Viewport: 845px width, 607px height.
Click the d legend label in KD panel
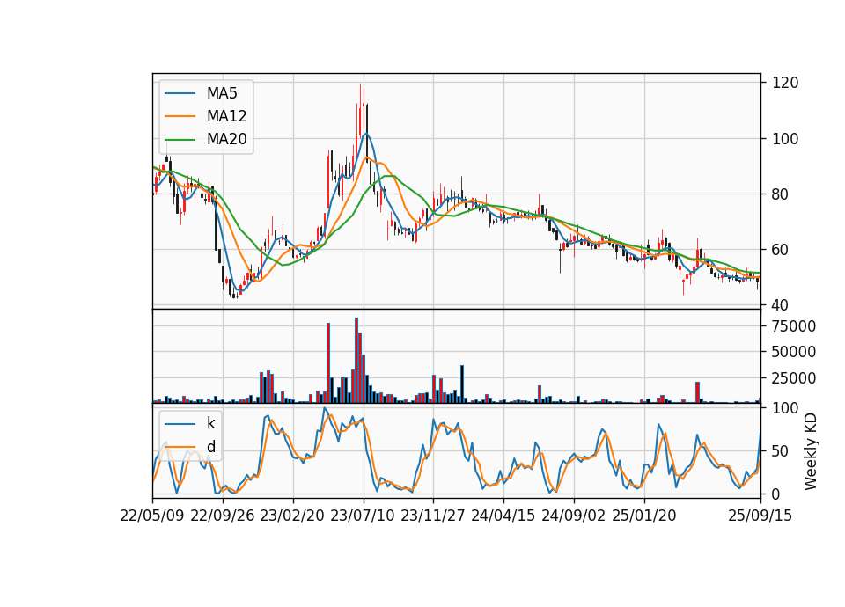tap(210, 447)
